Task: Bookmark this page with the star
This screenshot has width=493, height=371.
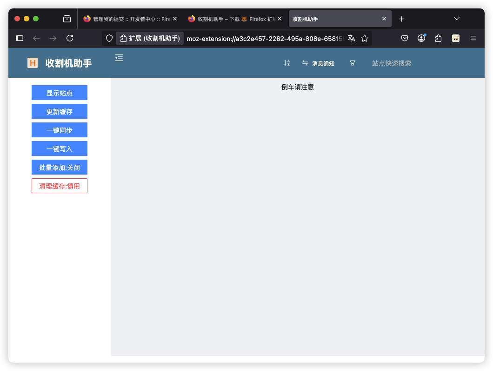Action: click(365, 38)
